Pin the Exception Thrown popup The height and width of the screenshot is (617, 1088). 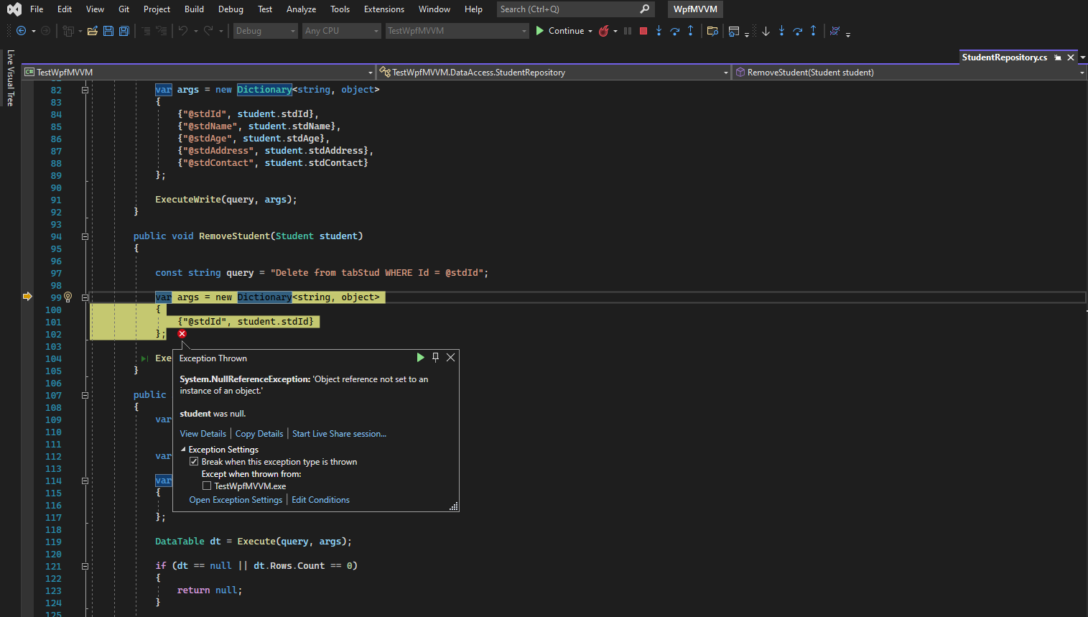coord(435,358)
